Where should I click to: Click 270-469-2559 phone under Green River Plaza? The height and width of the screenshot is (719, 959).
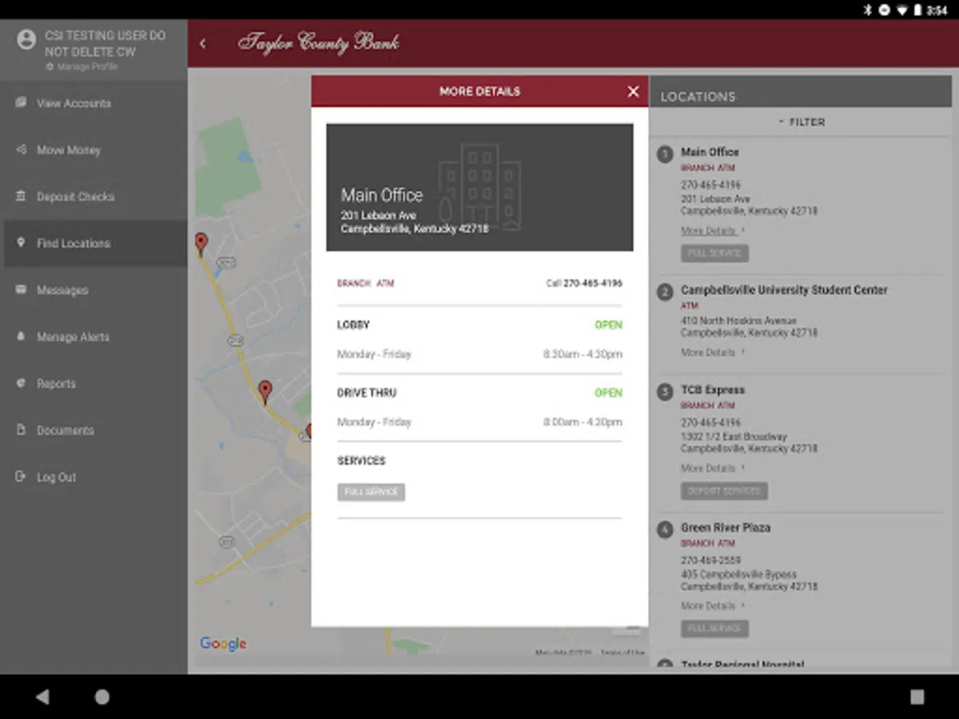[x=711, y=561]
